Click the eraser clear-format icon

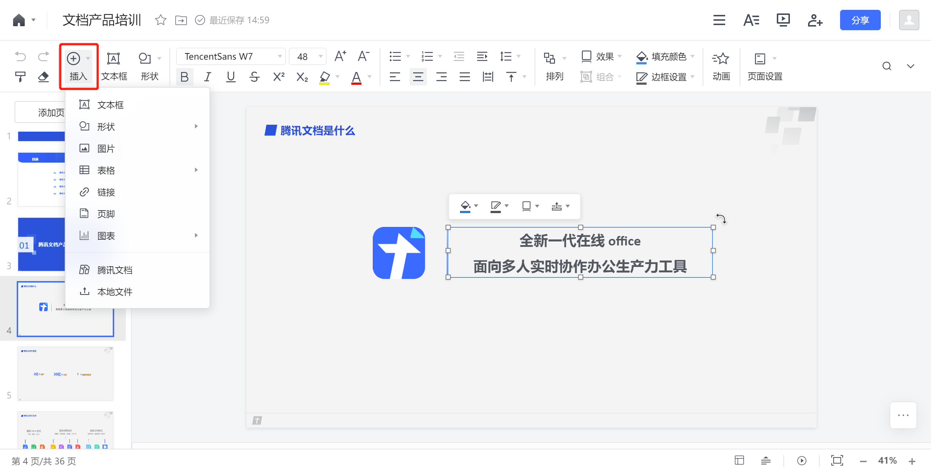pyautogui.click(x=43, y=77)
